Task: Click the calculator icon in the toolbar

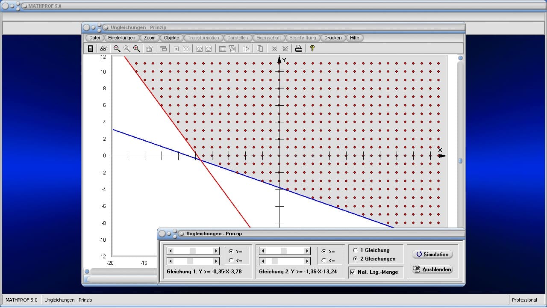Action: point(90,49)
